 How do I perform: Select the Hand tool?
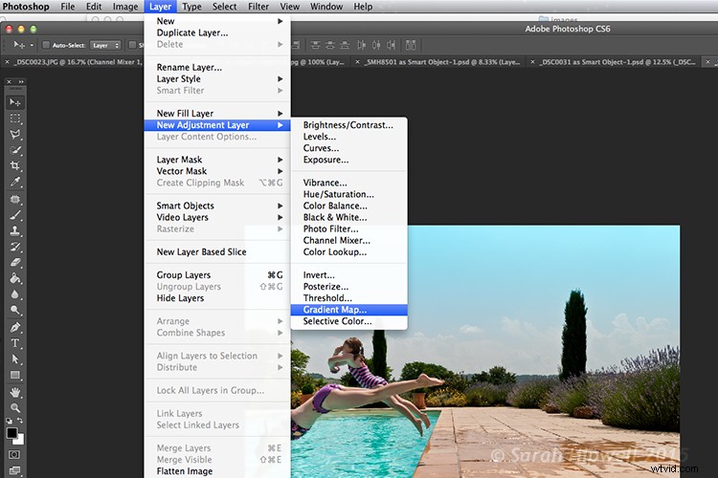pyautogui.click(x=15, y=392)
